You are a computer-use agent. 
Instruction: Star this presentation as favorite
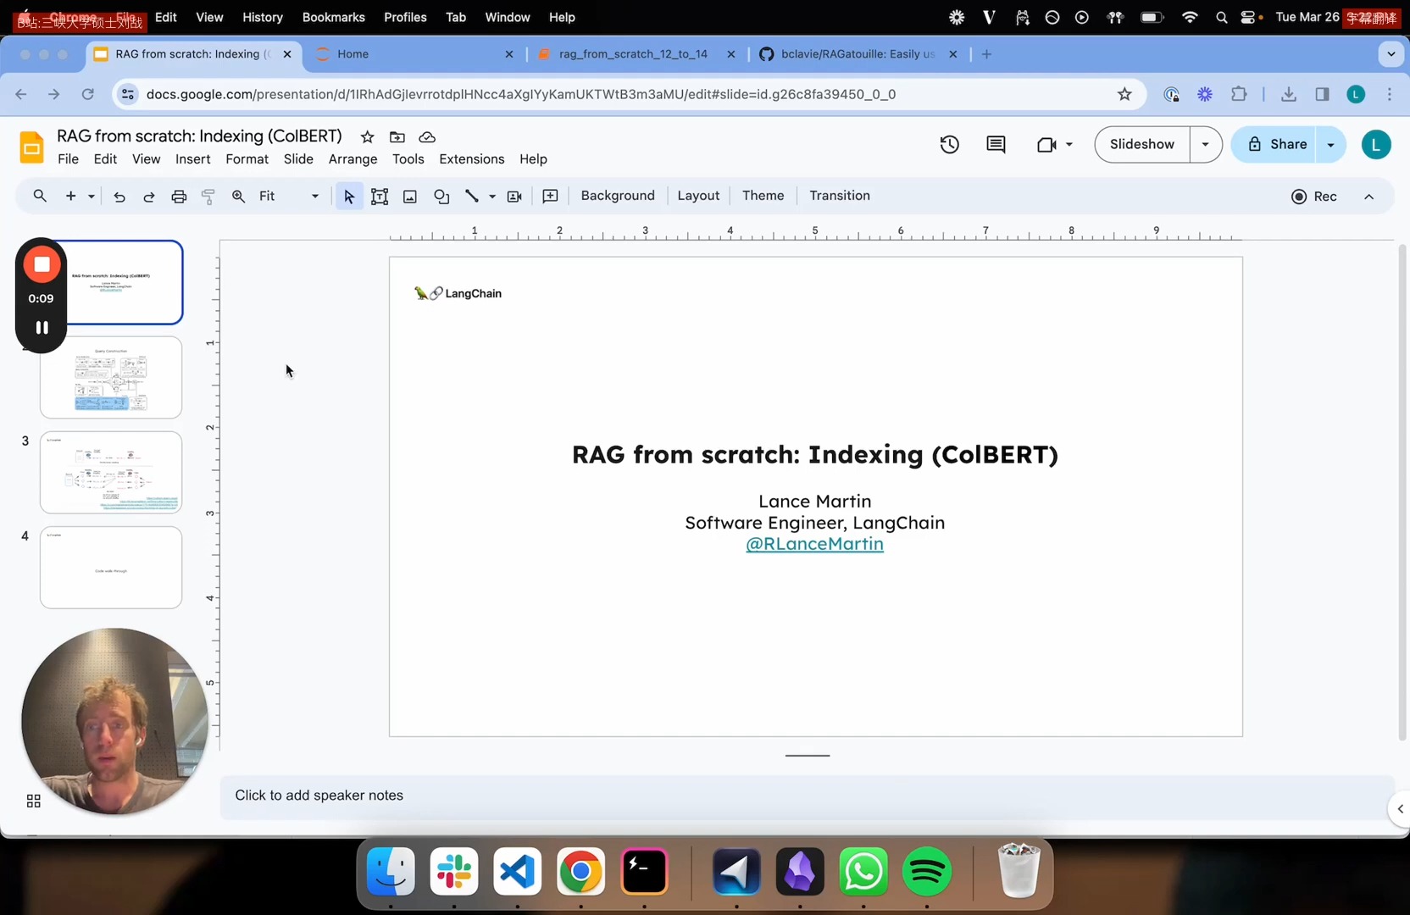click(x=369, y=136)
